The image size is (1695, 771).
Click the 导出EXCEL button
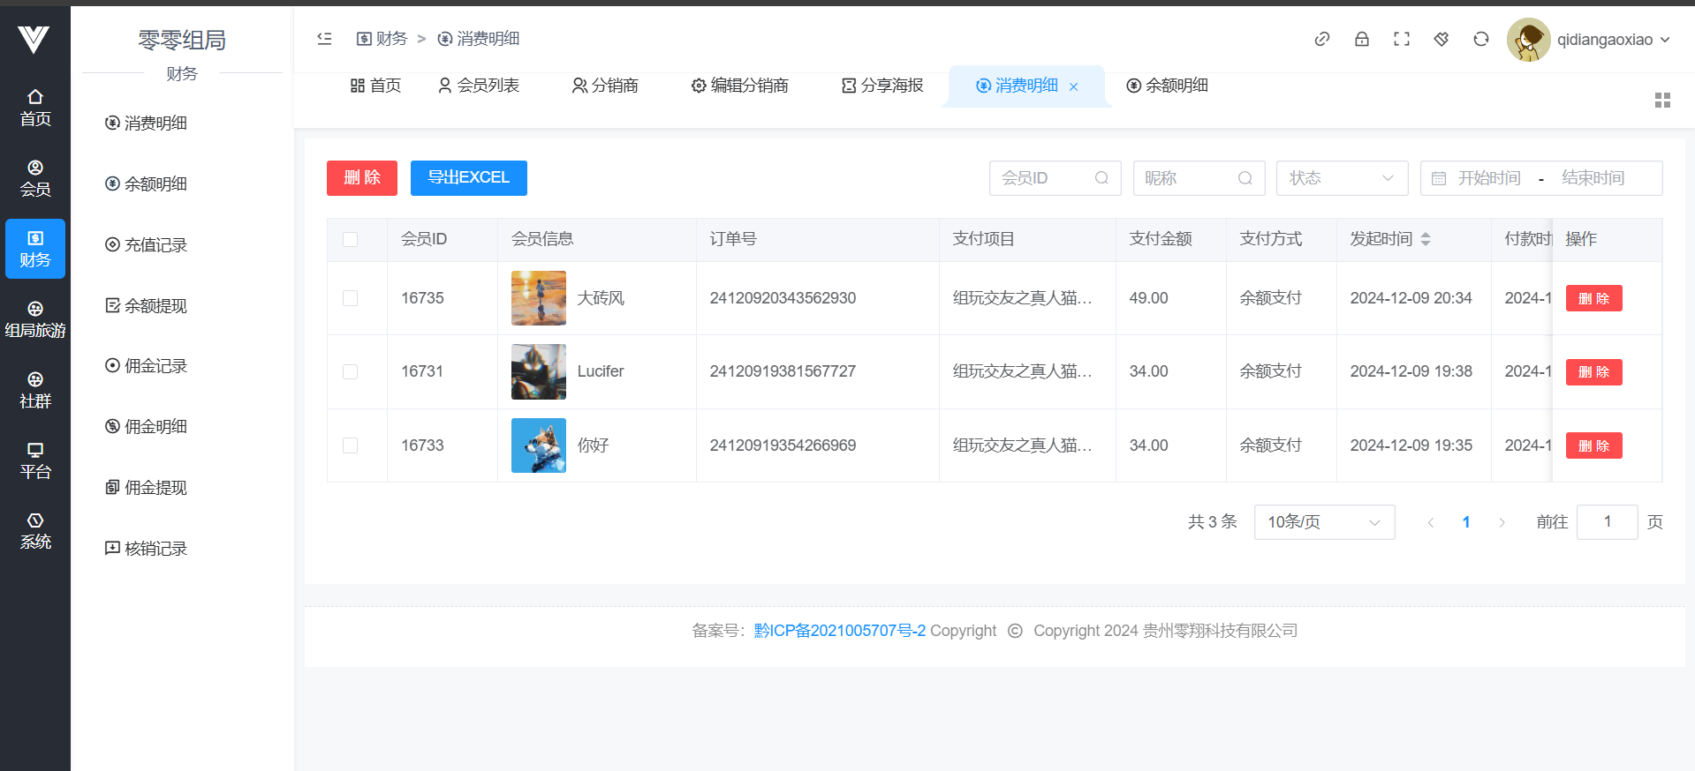click(x=468, y=178)
